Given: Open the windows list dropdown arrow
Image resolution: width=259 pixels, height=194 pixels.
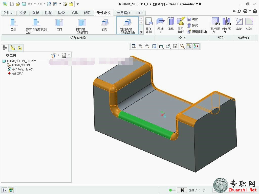Looking at the screenshot, I should pyautogui.click(x=60, y=4).
